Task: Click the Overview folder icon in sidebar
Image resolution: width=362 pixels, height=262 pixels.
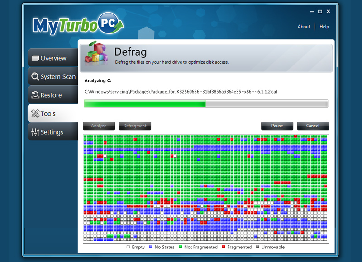Action: [x=35, y=58]
